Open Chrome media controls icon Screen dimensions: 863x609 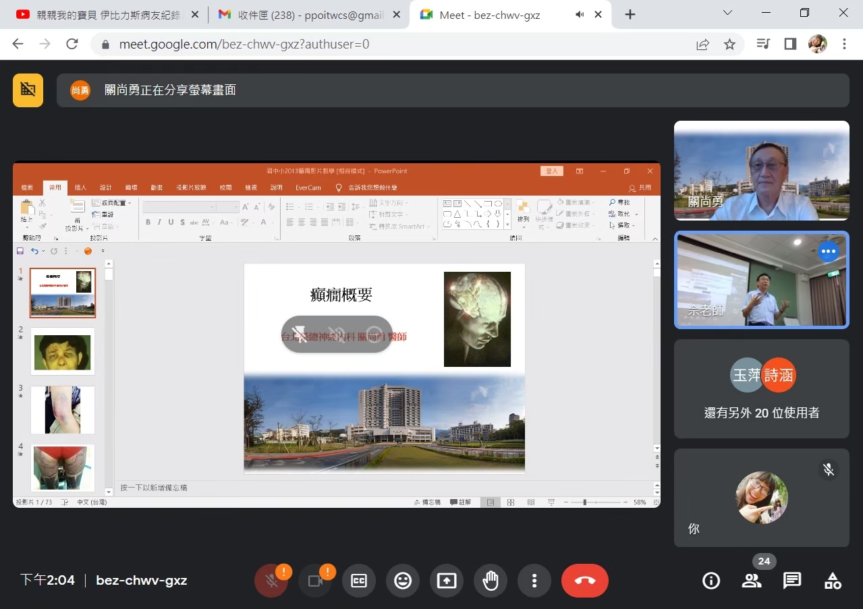coord(763,44)
